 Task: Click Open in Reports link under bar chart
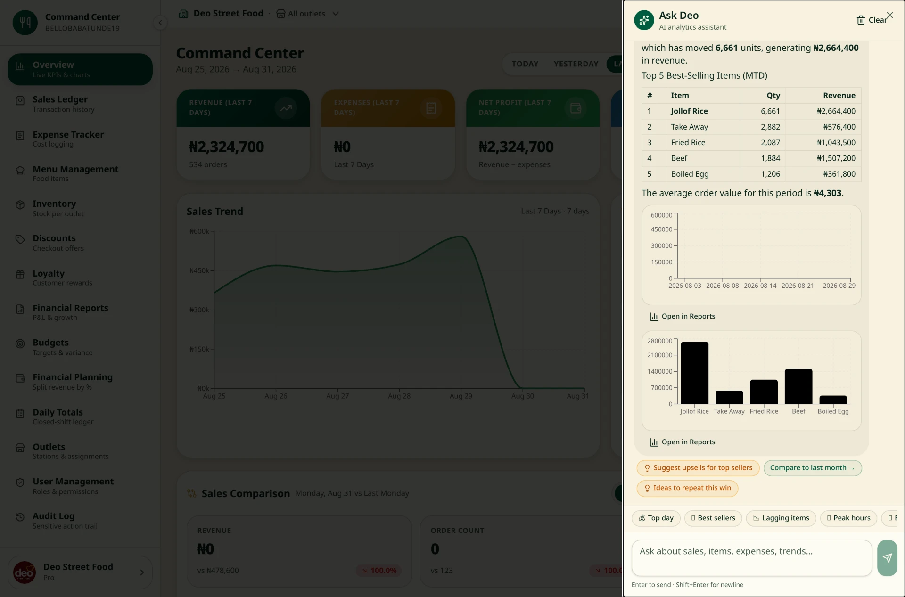tap(682, 442)
